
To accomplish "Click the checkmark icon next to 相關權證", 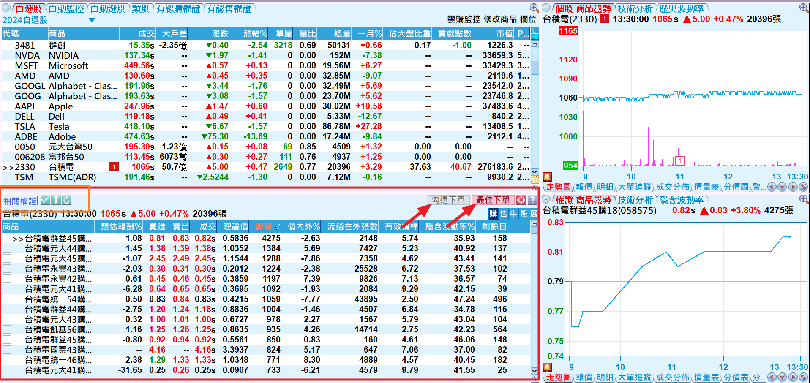I will tap(46, 200).
